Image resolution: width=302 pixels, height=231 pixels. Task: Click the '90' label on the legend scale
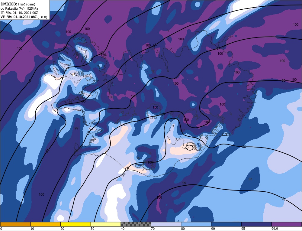click(x=213, y=229)
